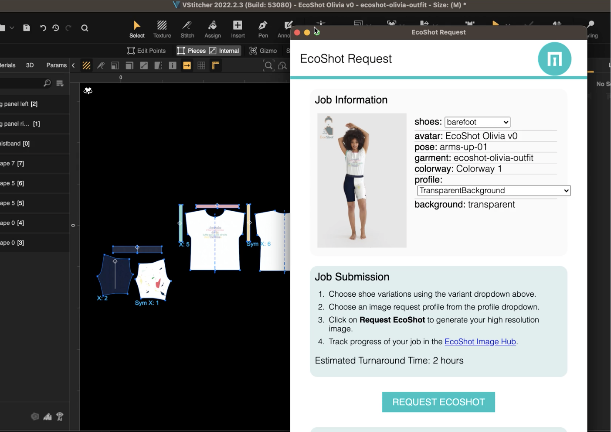Collapse the side panel with chevron arrow
The width and height of the screenshot is (611, 432).
[73, 65]
